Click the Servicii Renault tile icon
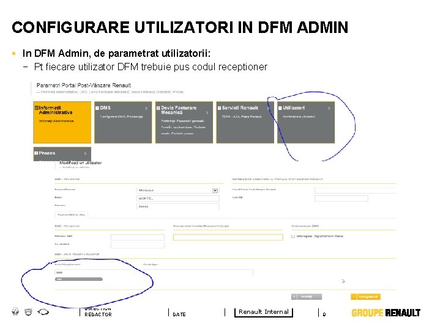This screenshot has width=432, height=323. [x=219, y=108]
